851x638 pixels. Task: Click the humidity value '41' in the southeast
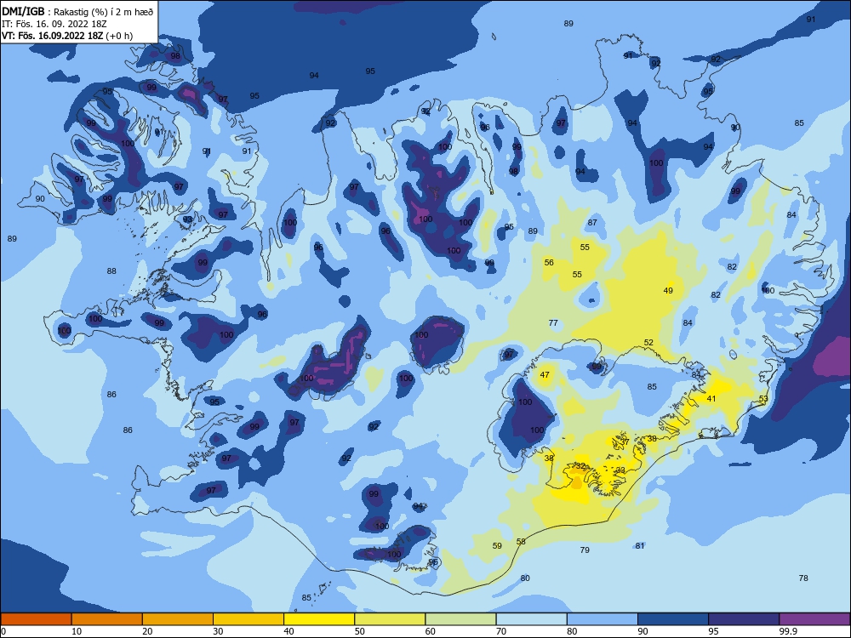[711, 399]
